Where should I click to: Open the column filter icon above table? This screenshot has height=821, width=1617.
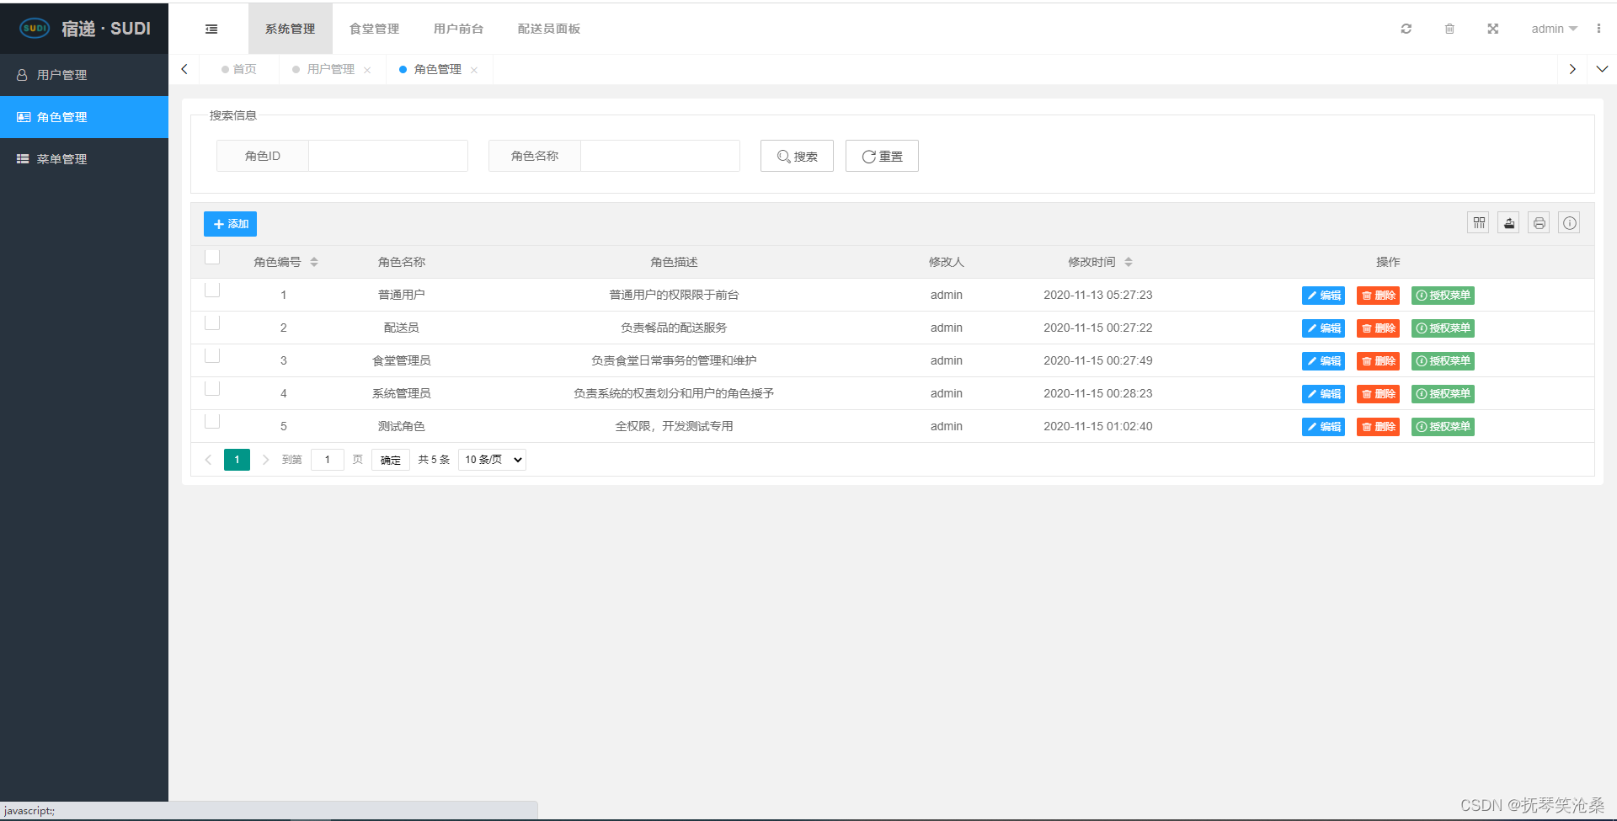pos(1479,223)
